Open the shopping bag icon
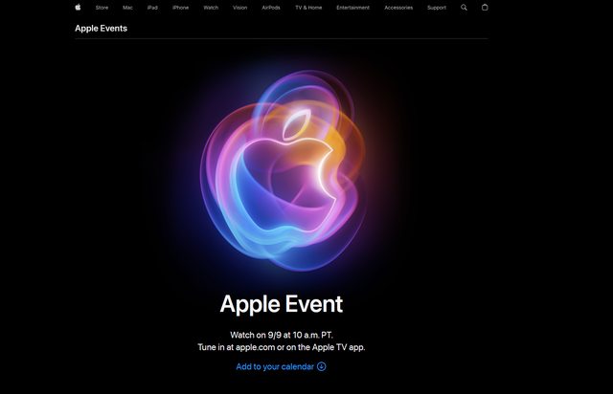This screenshot has height=394, width=613. (x=485, y=7)
